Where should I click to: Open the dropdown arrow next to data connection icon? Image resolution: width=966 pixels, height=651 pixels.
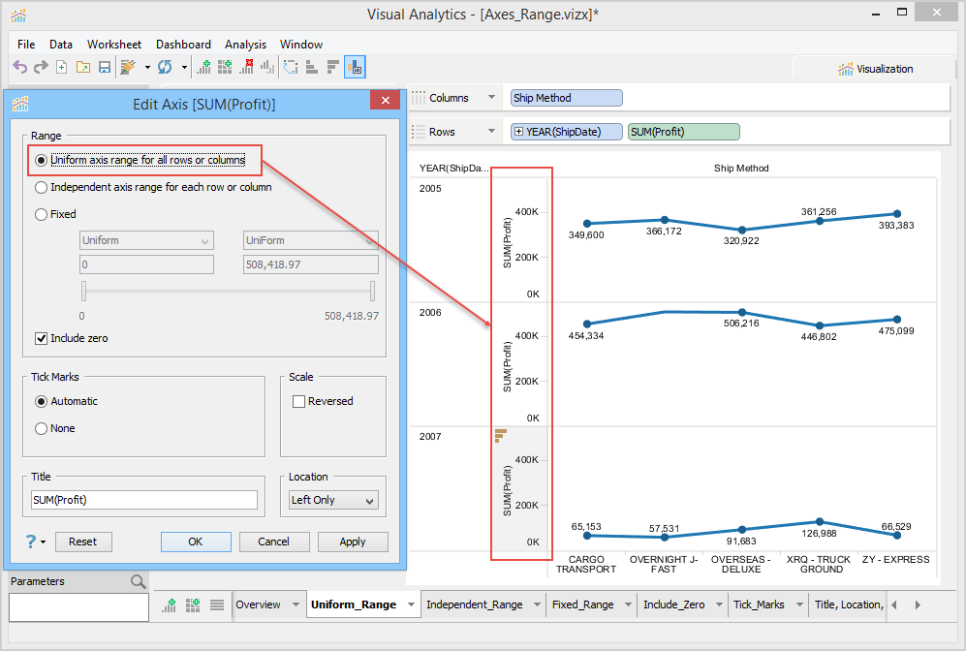pyautogui.click(x=147, y=67)
